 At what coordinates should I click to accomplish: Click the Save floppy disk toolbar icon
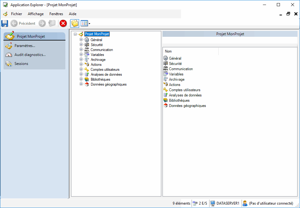point(5,23)
